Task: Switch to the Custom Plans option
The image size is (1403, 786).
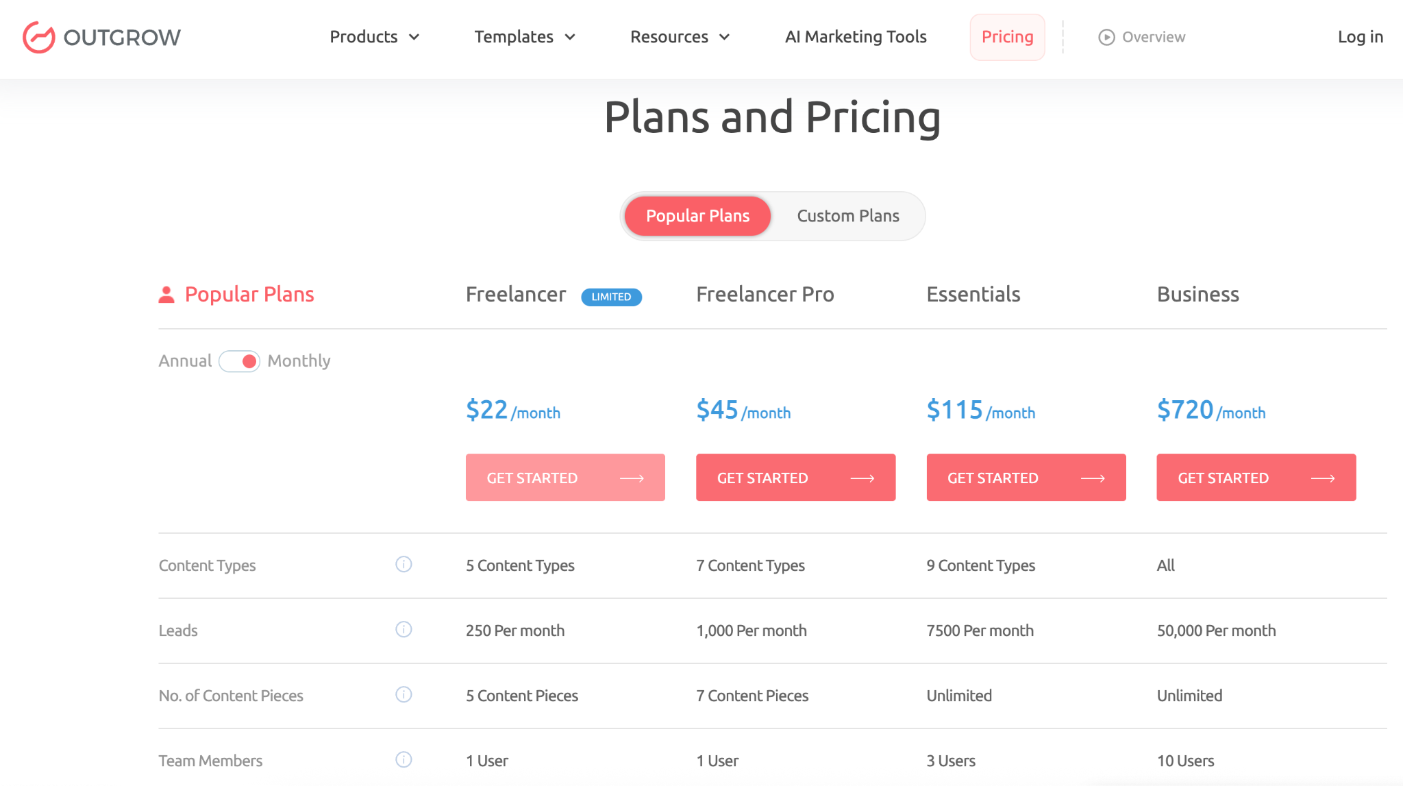Action: [847, 216]
